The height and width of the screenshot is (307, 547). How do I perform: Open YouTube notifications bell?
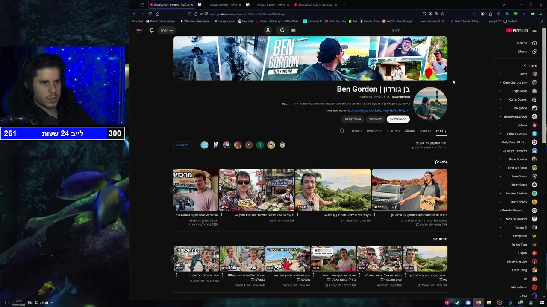point(151,30)
